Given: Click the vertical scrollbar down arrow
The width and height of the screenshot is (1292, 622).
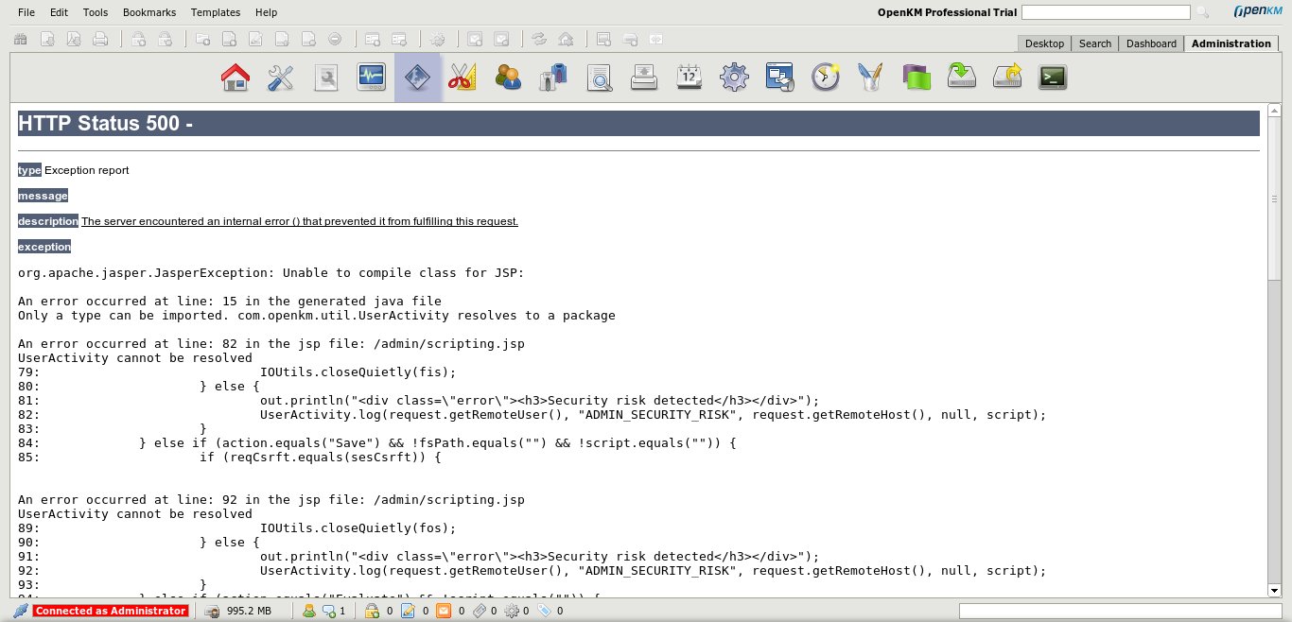Looking at the screenshot, I should pyautogui.click(x=1273, y=590).
